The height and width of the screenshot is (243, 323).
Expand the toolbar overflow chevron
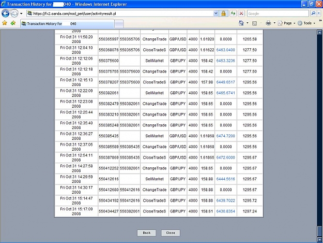[320, 21]
